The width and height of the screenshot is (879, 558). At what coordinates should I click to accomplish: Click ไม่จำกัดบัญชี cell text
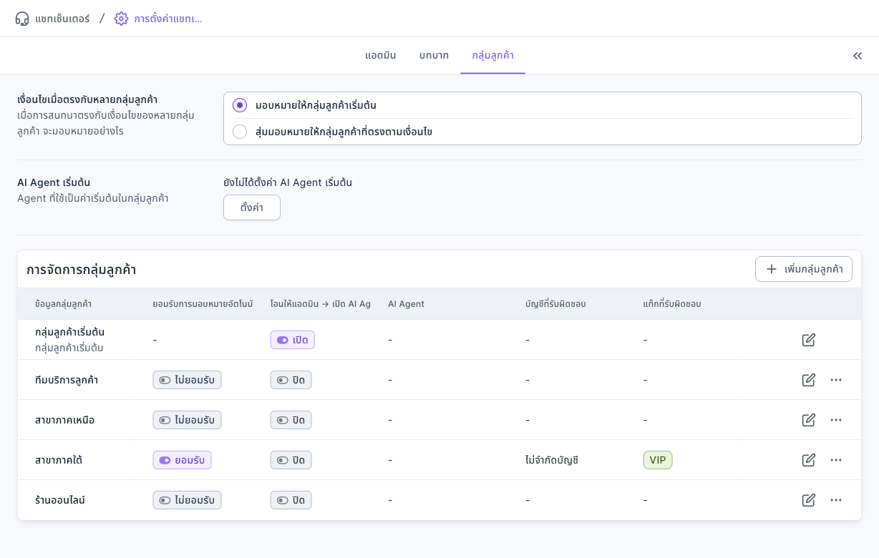[551, 460]
